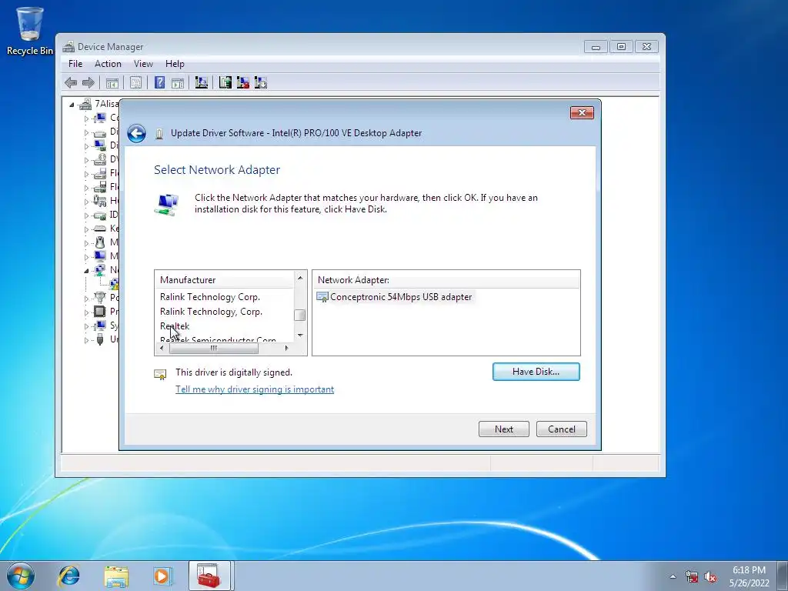Expand the System devices tree node
Image resolution: width=788 pixels, height=591 pixels.
(86, 326)
